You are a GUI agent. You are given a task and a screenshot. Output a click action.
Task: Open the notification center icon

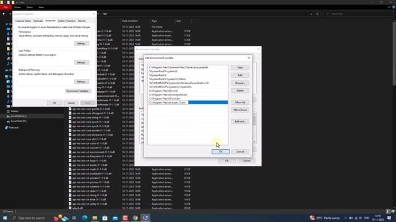pyautogui.click(x=389, y=218)
